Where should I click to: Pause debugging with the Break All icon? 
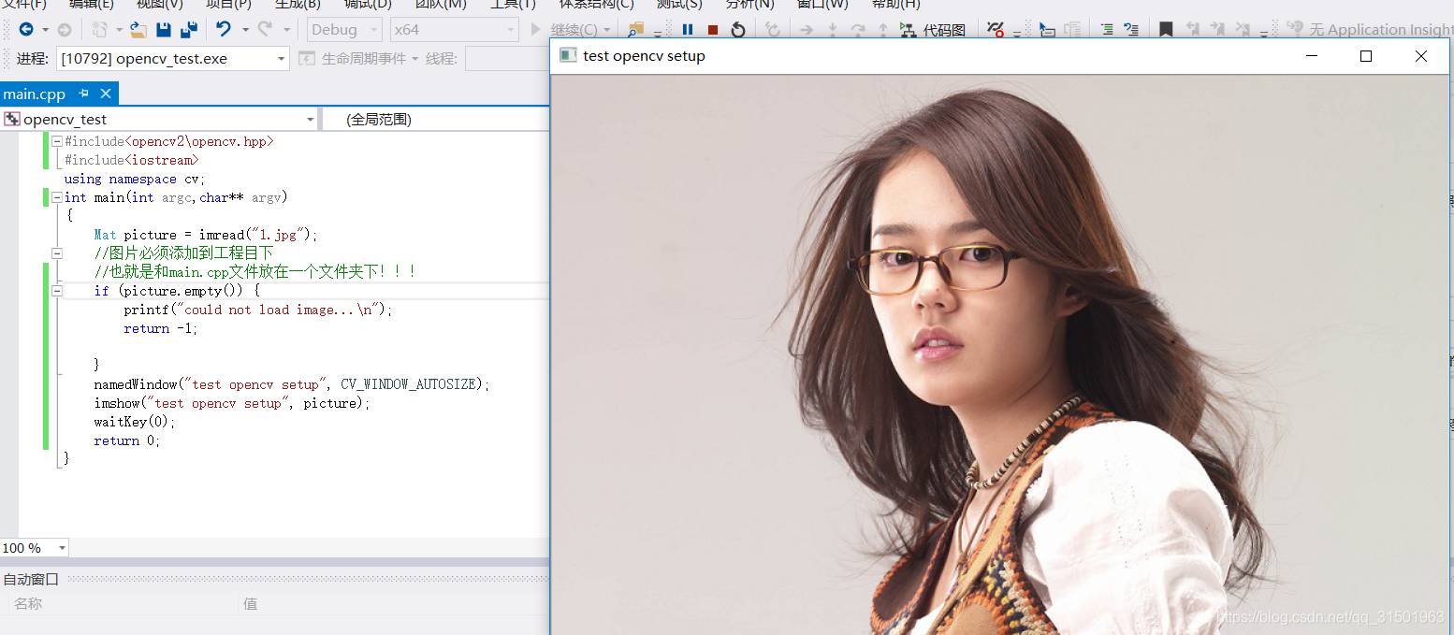pos(688,30)
